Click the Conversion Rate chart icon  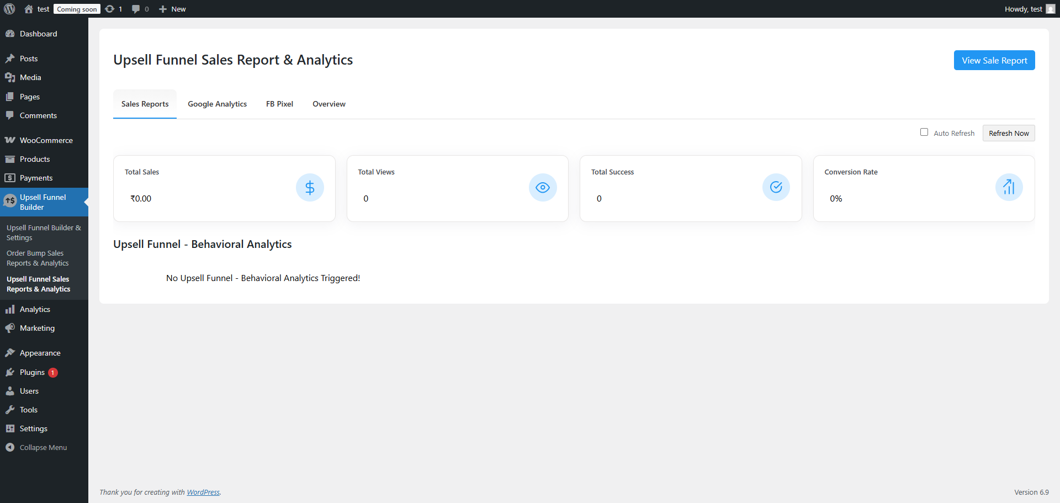1009,187
